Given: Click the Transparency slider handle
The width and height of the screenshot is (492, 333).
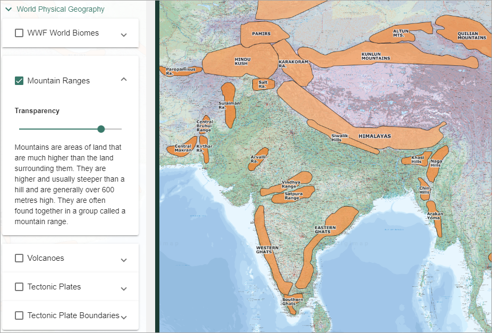Looking at the screenshot, I should (x=101, y=129).
